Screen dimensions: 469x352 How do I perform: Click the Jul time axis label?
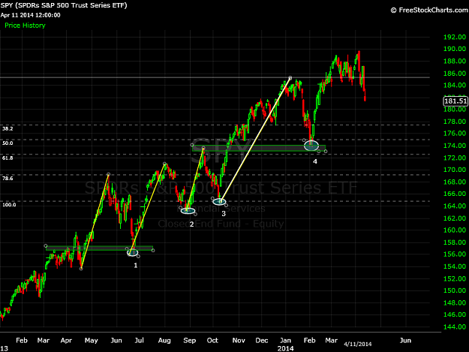click(139, 340)
